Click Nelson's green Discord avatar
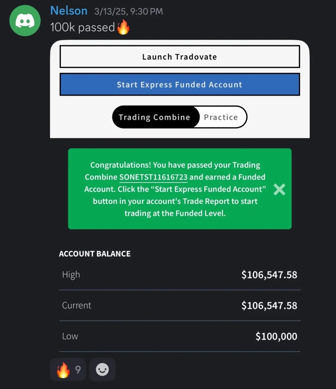The image size is (336, 389). coord(25,20)
